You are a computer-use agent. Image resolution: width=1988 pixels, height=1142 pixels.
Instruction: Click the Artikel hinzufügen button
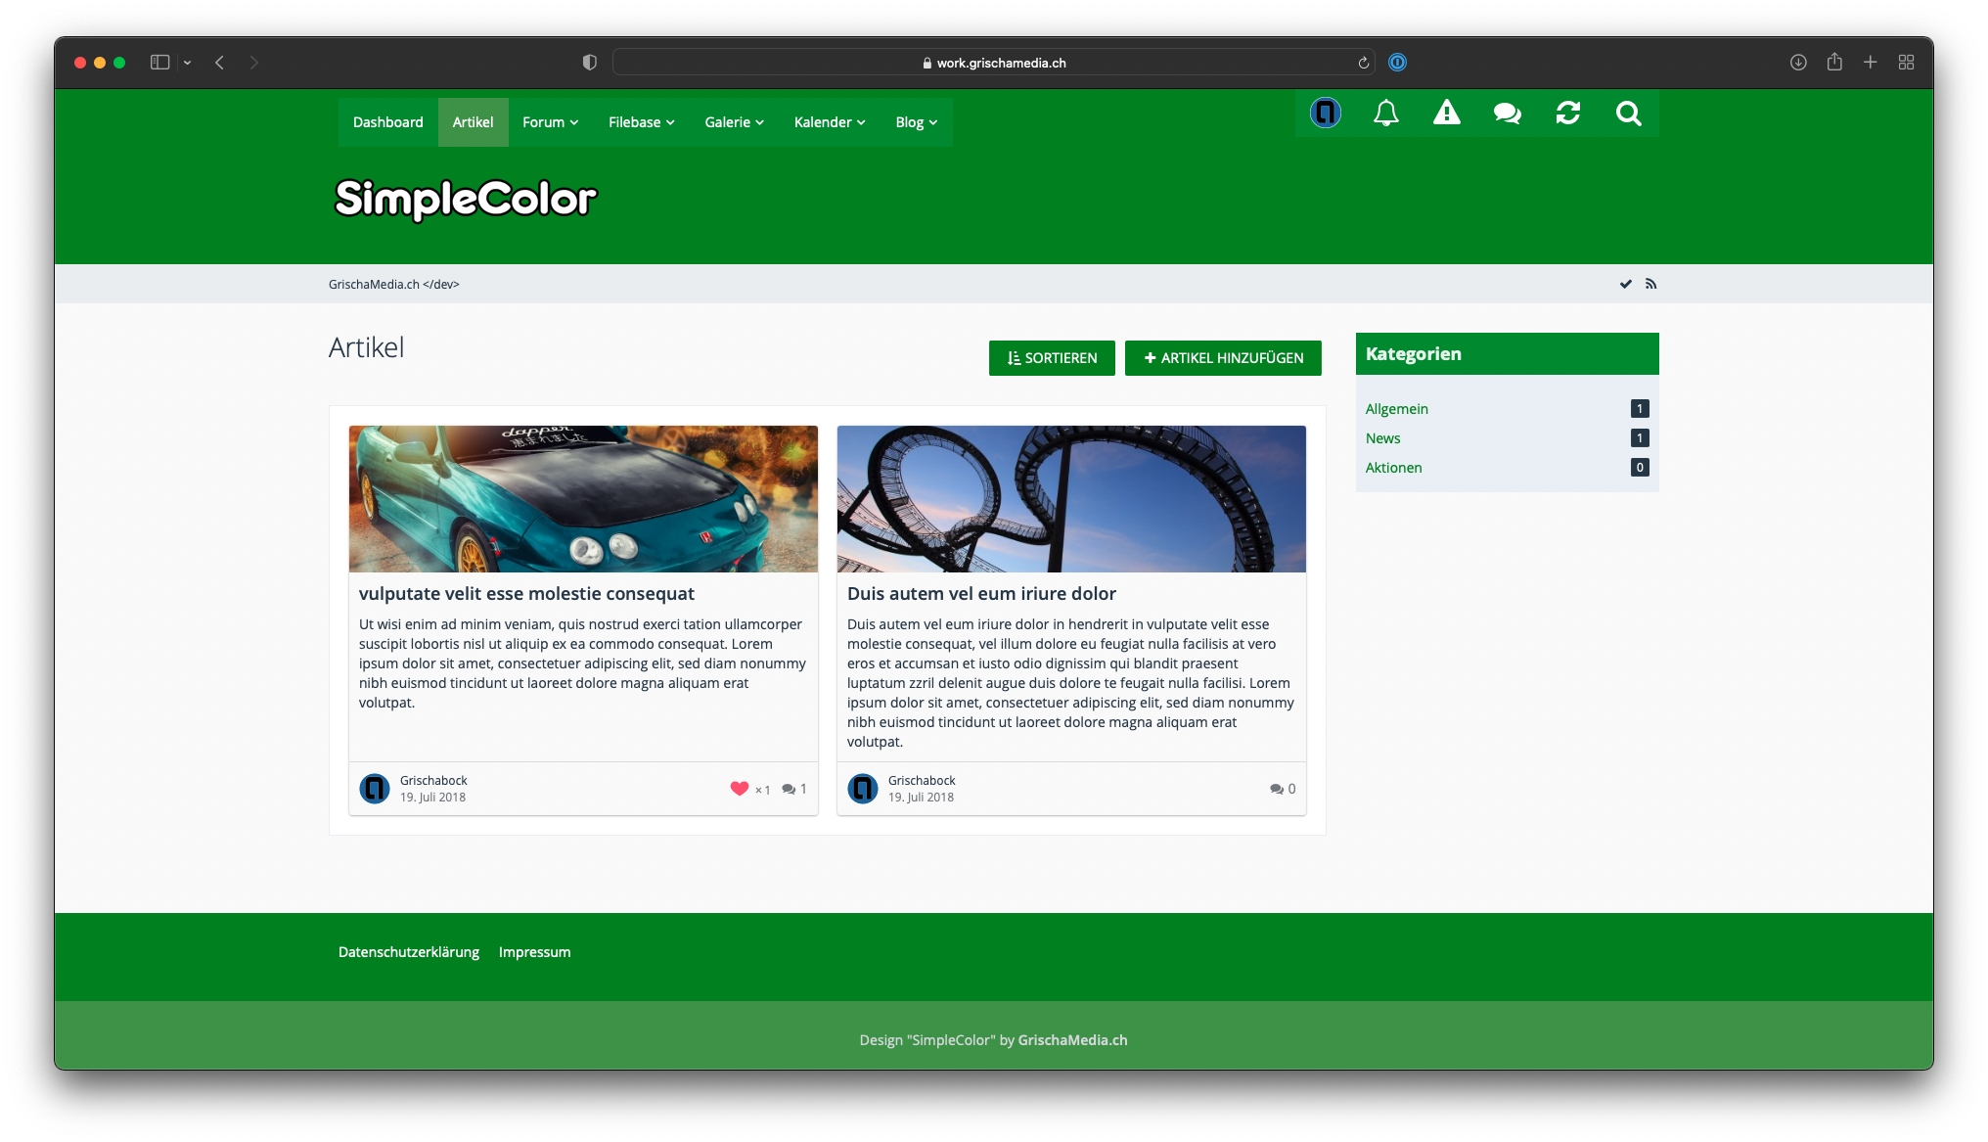[x=1222, y=358]
